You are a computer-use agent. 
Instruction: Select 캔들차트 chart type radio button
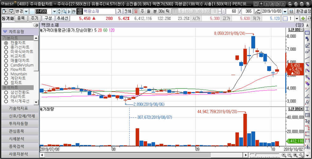coord(6,43)
